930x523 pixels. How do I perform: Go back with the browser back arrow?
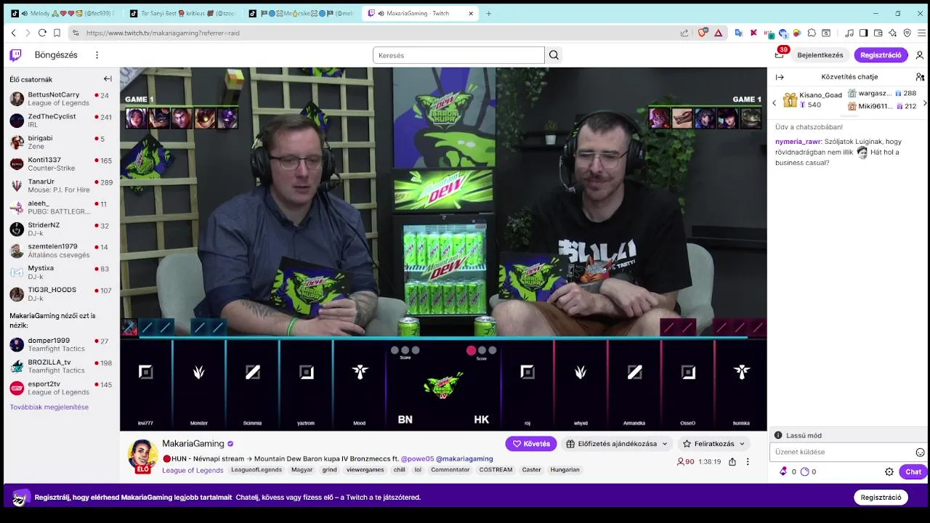tap(13, 33)
